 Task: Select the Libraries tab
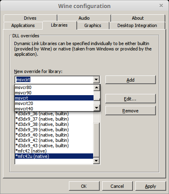(x=59, y=25)
